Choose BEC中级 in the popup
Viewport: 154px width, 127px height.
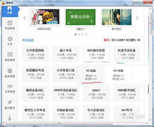(x=118, y=75)
